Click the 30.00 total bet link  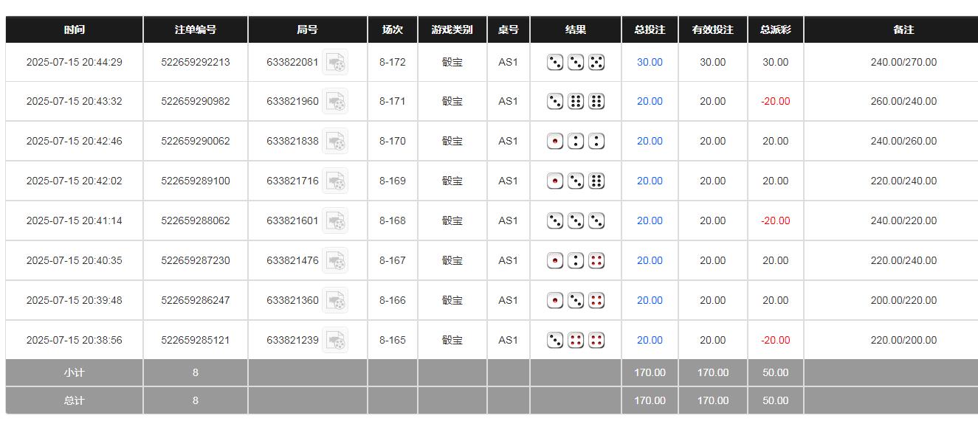(x=650, y=63)
